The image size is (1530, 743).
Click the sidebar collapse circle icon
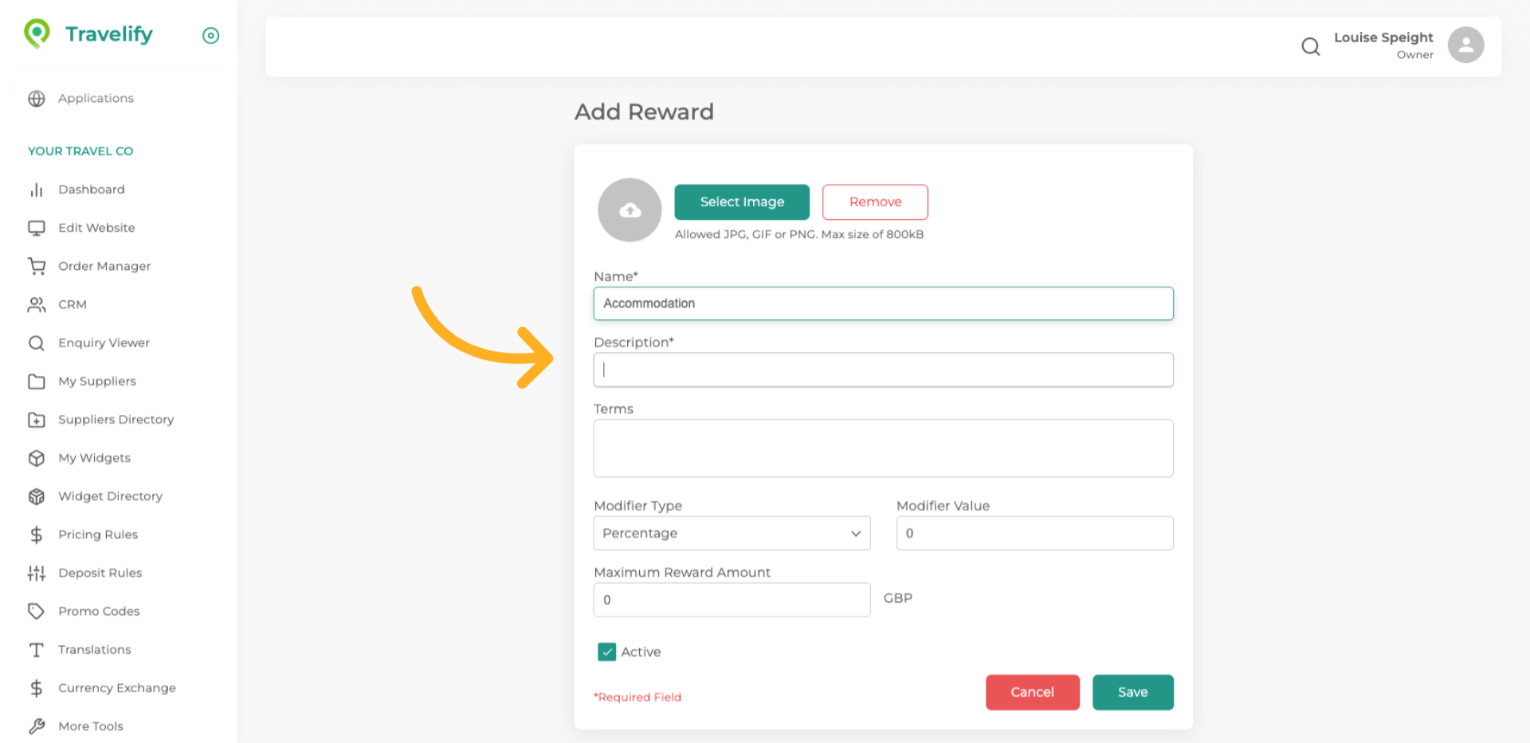[x=210, y=36]
